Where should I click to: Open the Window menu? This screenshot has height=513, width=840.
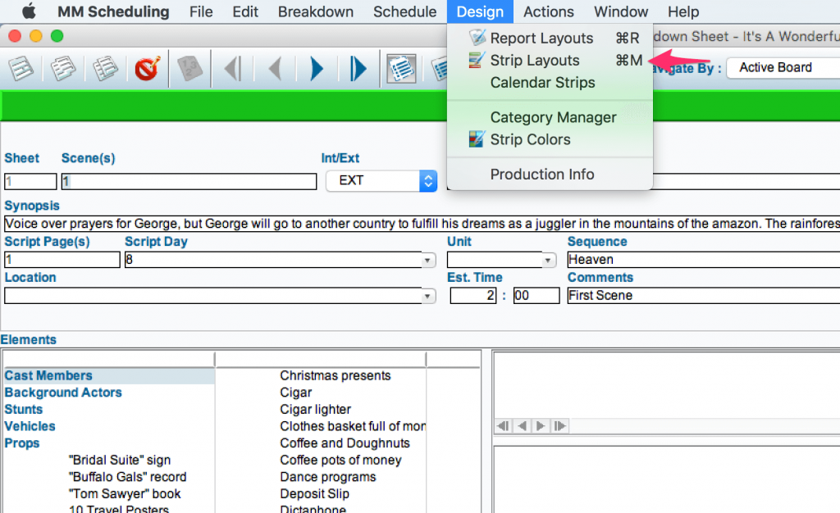[621, 11]
